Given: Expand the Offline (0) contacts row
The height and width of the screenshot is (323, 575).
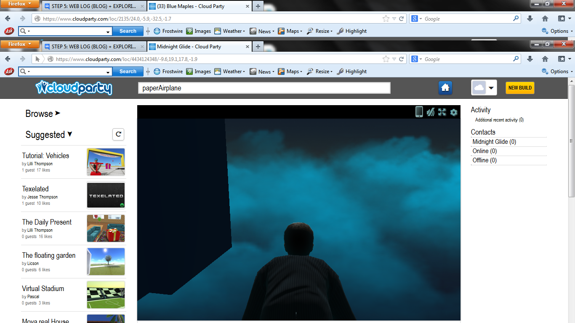Looking at the screenshot, I should tap(509, 160).
